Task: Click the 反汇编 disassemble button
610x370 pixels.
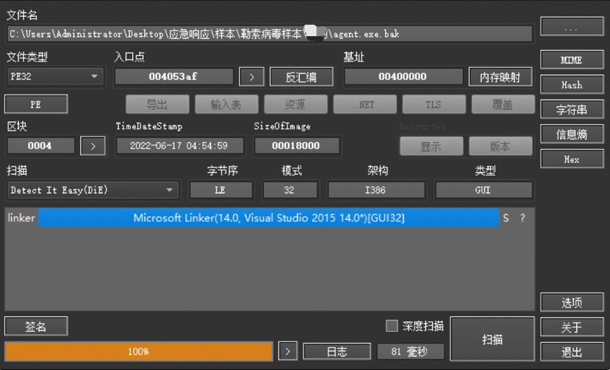Action: pyautogui.click(x=301, y=77)
